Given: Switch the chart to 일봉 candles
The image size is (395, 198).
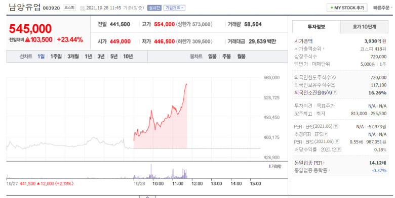Looking at the screenshot, I should tap(212, 57).
